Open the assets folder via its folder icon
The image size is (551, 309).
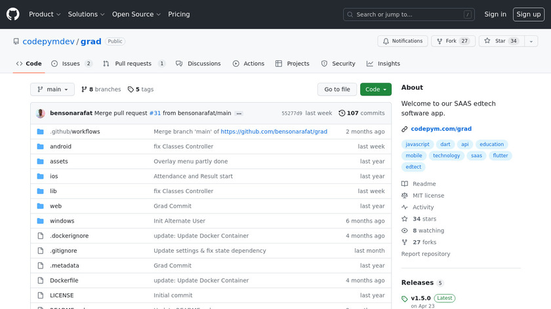coord(41,161)
